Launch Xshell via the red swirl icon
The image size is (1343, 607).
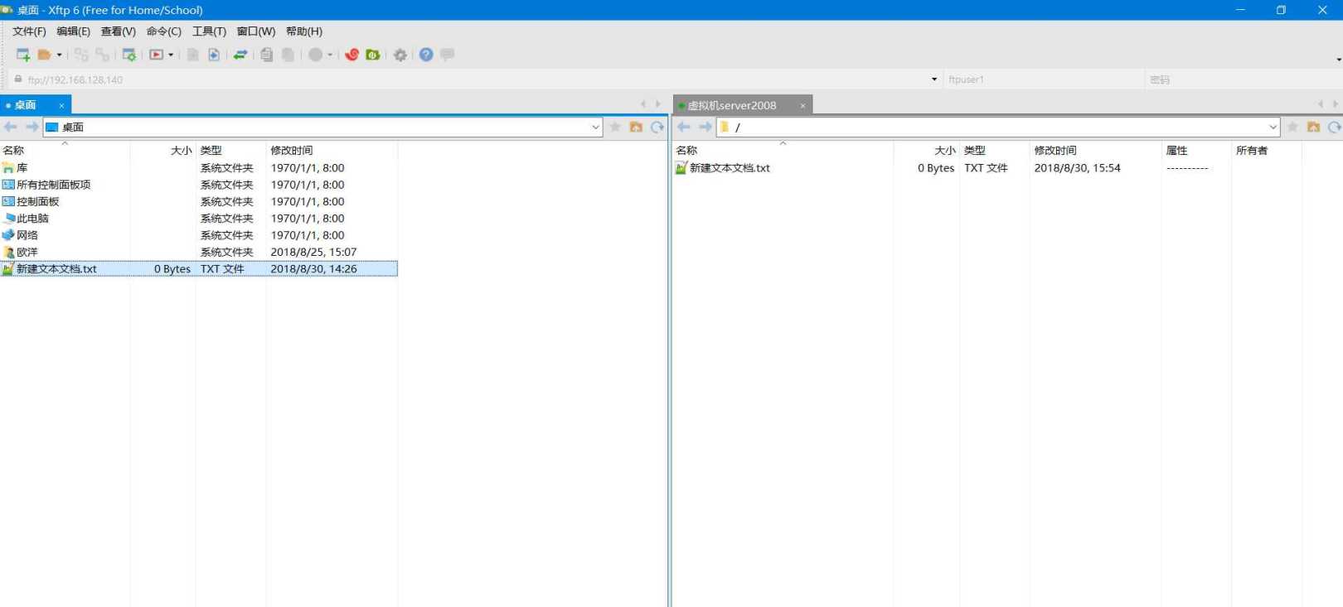(352, 55)
